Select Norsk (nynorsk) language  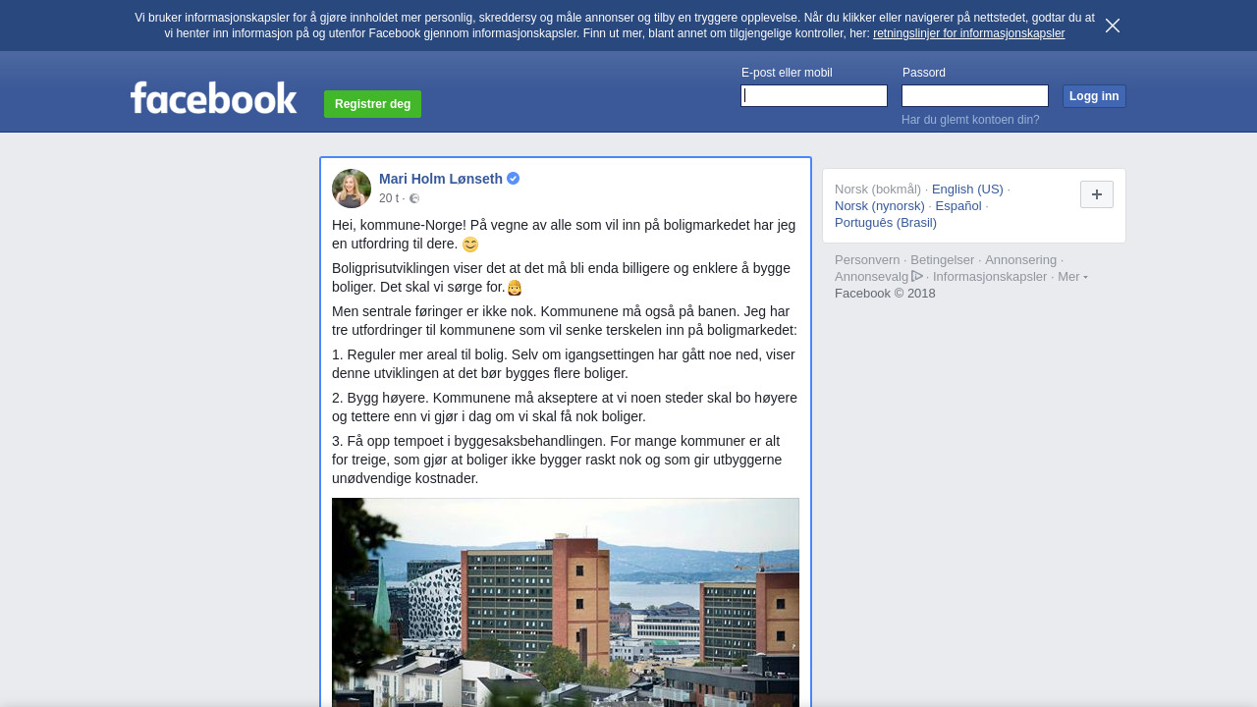pos(880,206)
